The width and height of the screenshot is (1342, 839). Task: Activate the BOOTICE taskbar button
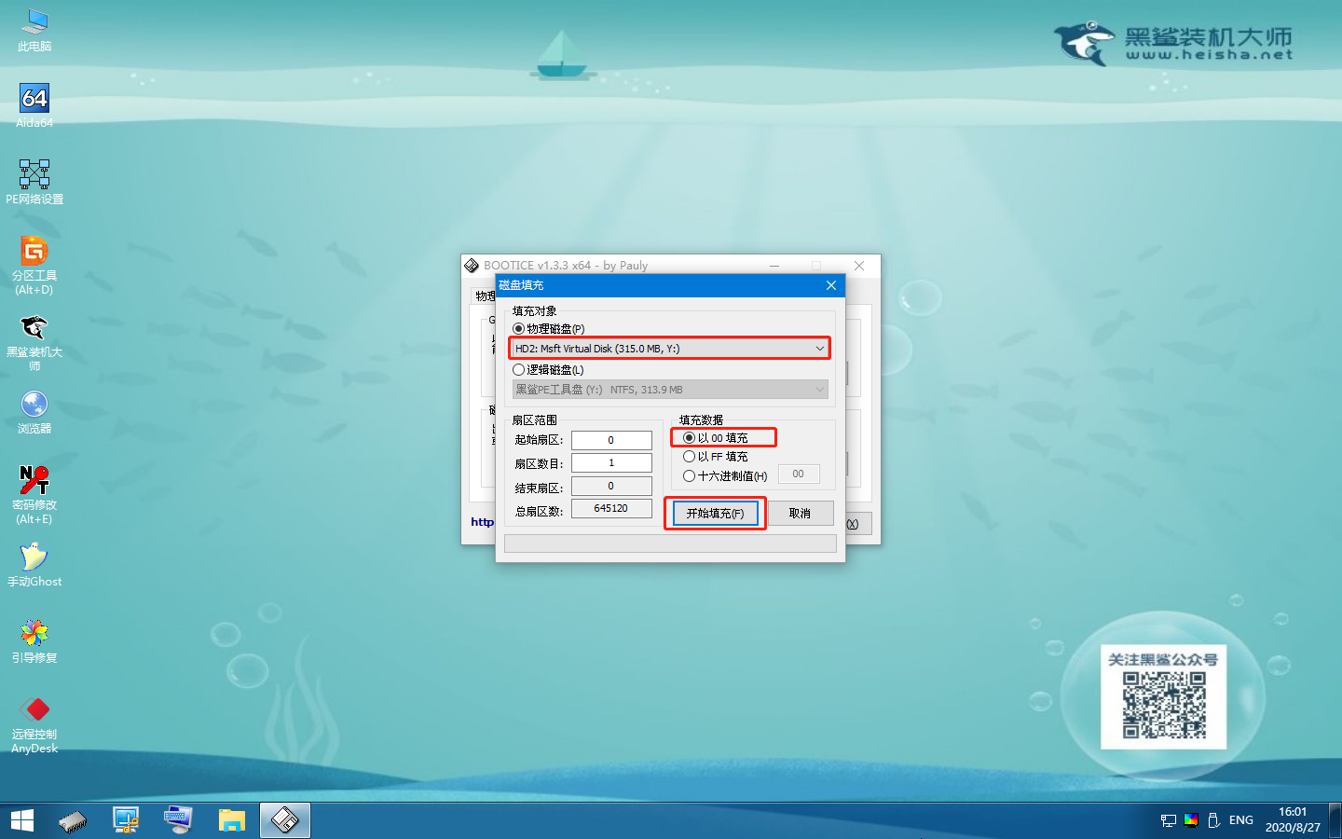click(284, 820)
